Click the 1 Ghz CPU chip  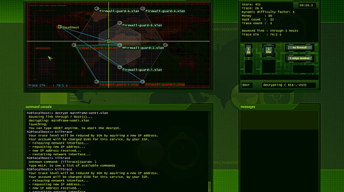269,50
